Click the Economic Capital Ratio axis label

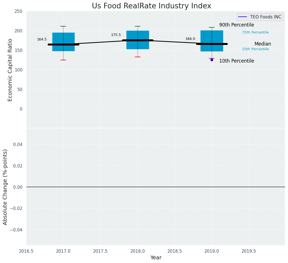tap(10, 70)
